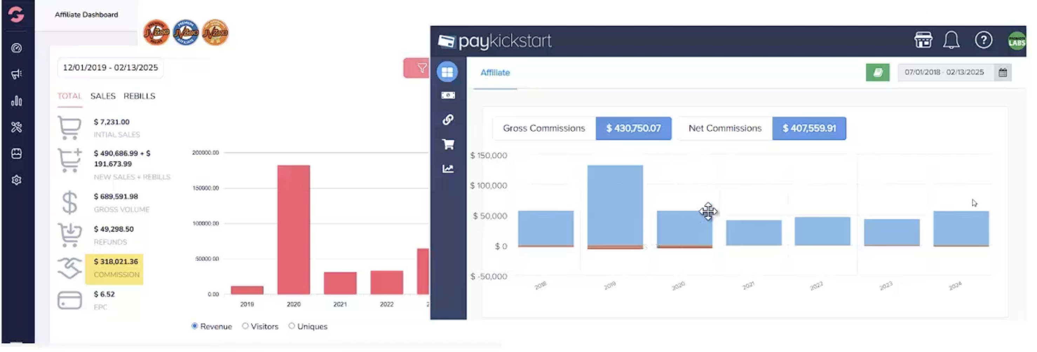Click the red 2020 revenue bar
Viewport: 1037px width, 352px height.
[x=293, y=230]
